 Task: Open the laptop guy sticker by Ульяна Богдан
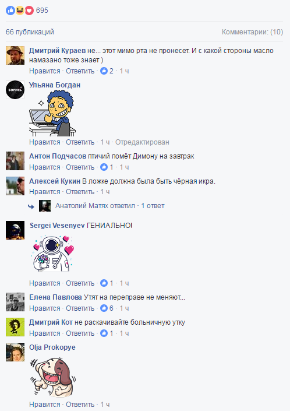[52, 113]
